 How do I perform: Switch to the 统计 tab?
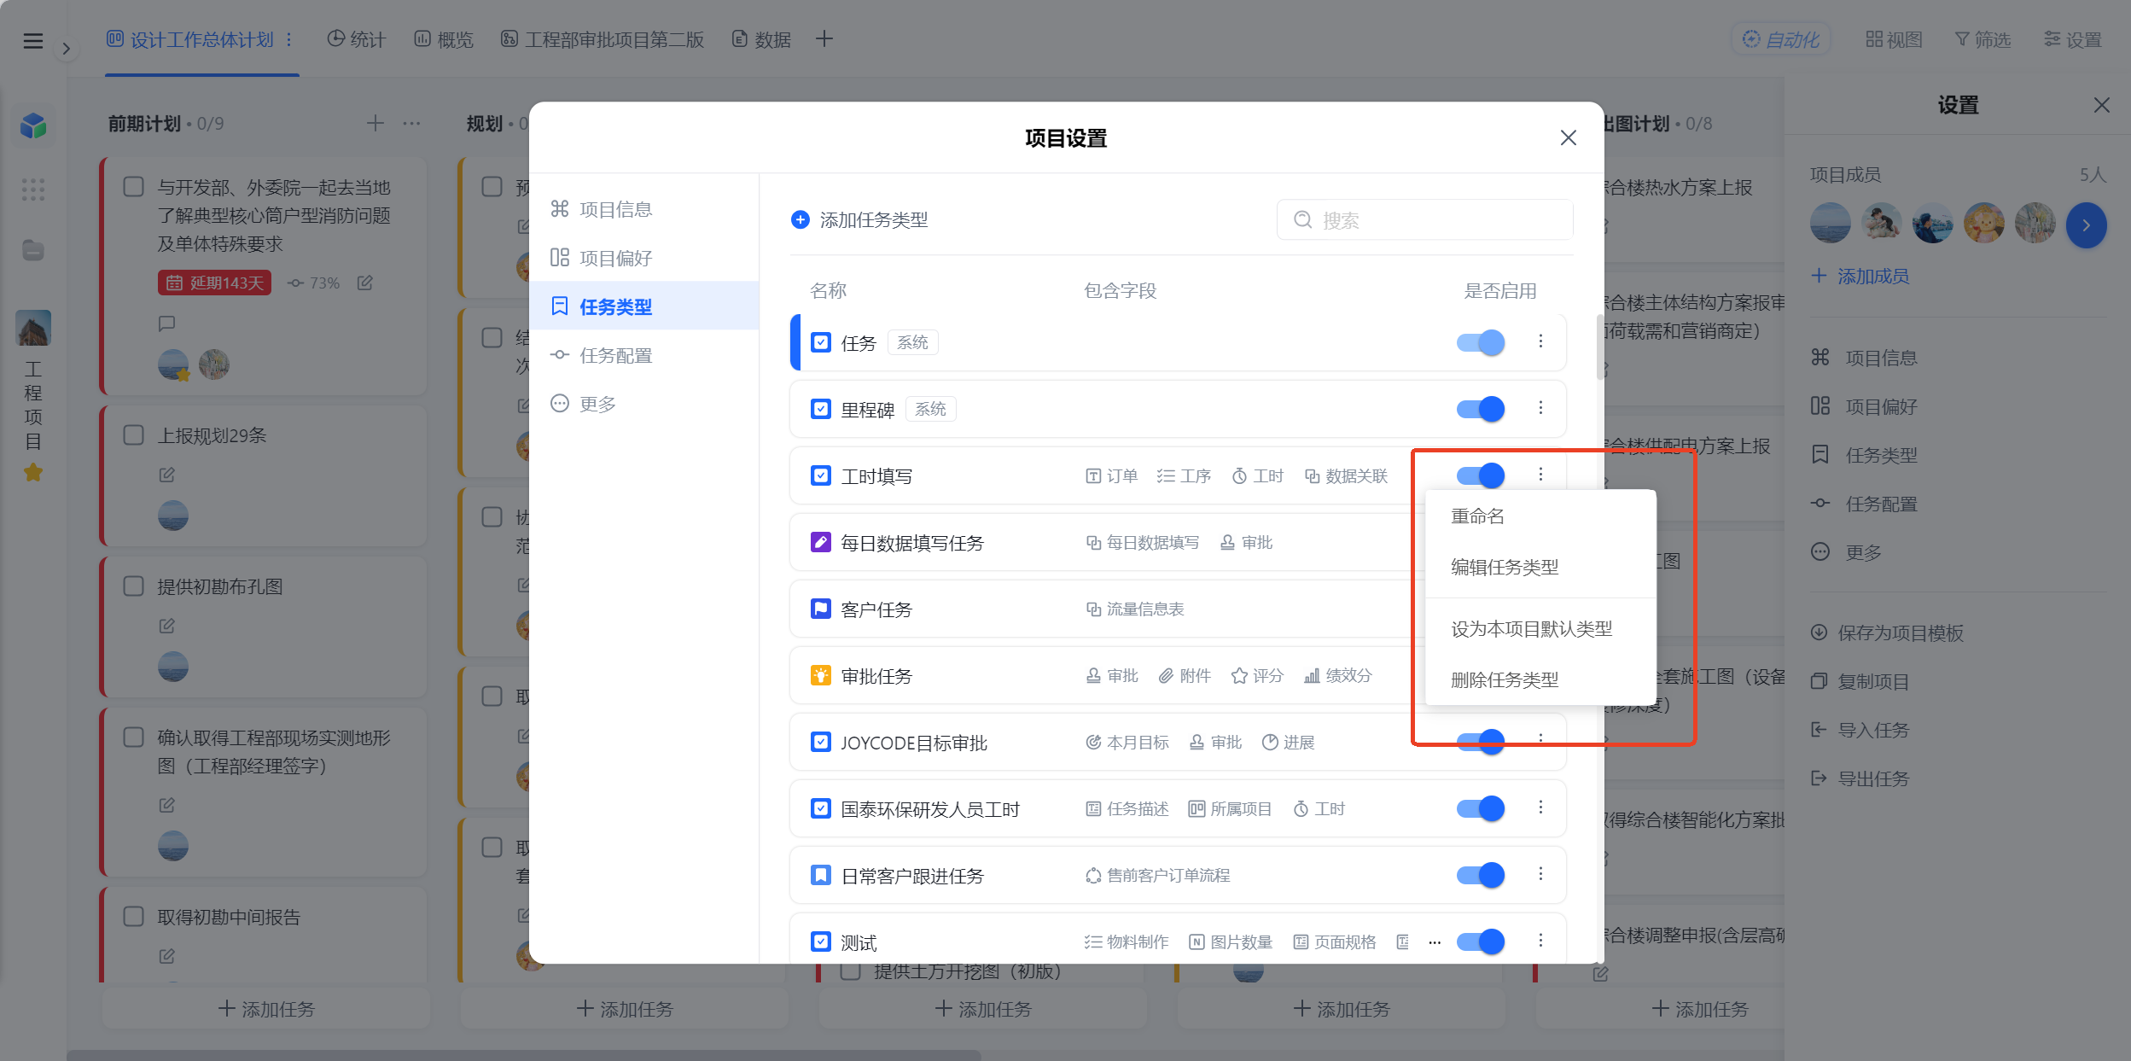(357, 39)
